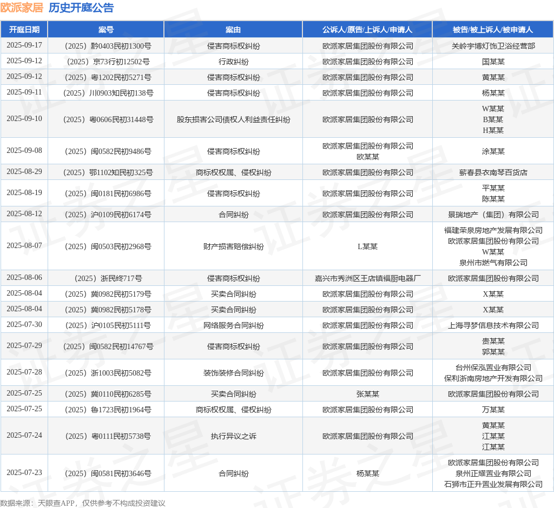Screen dimensions: 554x508
Task: Select the 股东损害公司债权人利益责任纠纷 cause cell
Action: pyautogui.click(x=234, y=119)
